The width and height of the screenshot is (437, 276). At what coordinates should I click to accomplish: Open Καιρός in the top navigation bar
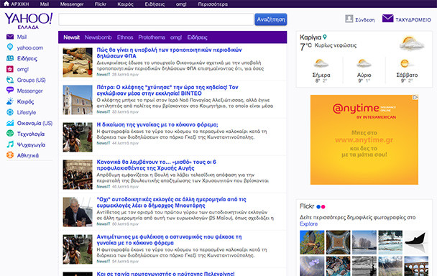click(x=125, y=4)
